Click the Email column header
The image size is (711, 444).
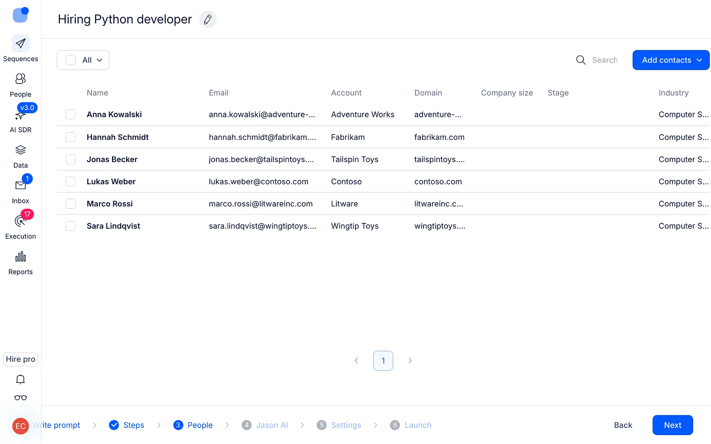(x=219, y=93)
